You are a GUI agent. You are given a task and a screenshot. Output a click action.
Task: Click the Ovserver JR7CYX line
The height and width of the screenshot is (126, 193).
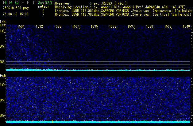pyautogui.click(x=91, y=3)
